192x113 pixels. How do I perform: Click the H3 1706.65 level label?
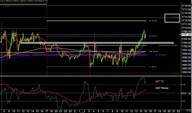[153, 36]
